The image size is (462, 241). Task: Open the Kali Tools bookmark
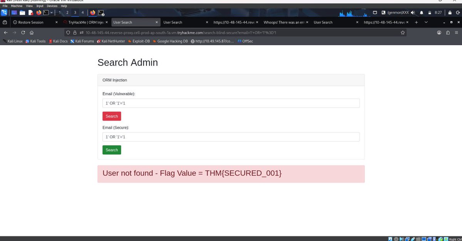(x=35, y=41)
